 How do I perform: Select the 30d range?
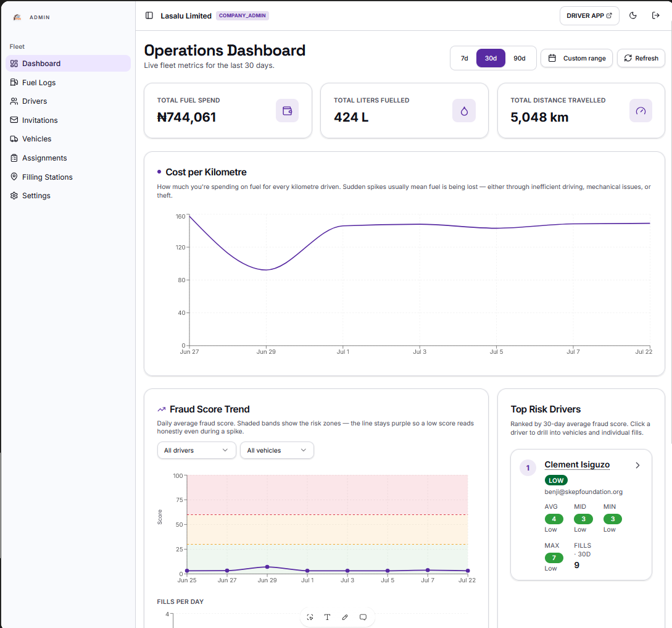tap(491, 58)
